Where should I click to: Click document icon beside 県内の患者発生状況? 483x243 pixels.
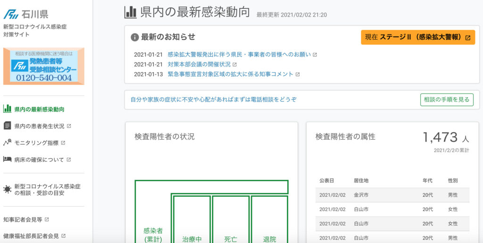[x=7, y=126]
